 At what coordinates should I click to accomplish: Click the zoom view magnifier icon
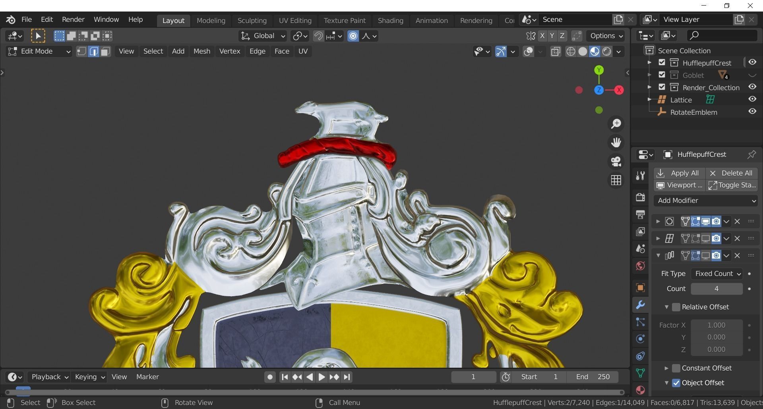point(616,124)
